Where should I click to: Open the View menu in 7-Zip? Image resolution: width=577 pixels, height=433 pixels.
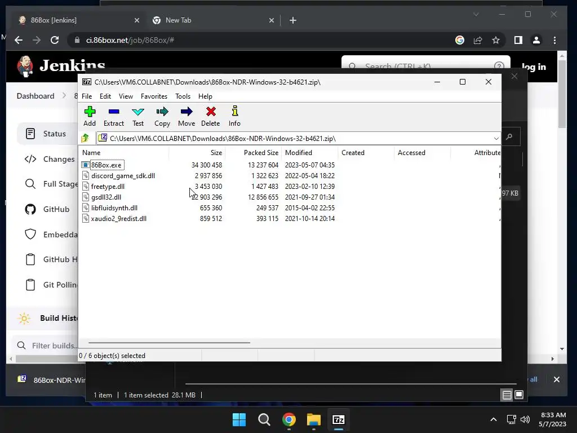[126, 96]
